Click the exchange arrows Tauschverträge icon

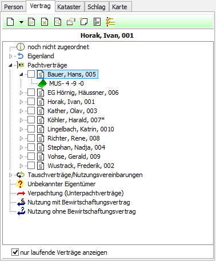[21, 175]
